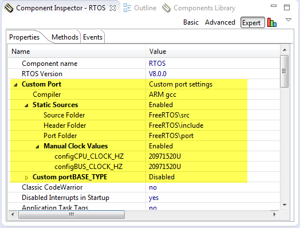Select the Properties tab
Viewport: 300px width, 228px height.
[x=24, y=37]
